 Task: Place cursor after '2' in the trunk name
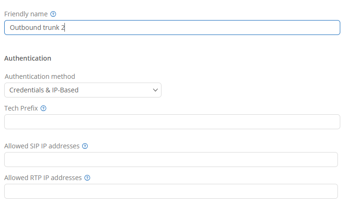(x=66, y=28)
